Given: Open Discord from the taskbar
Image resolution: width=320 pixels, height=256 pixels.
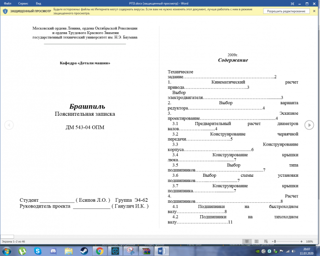Looking at the screenshot, I should [x=53, y=251].
